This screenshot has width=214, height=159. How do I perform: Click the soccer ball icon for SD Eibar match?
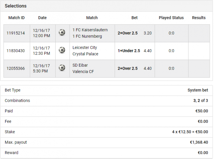pyautogui.click(x=62, y=68)
